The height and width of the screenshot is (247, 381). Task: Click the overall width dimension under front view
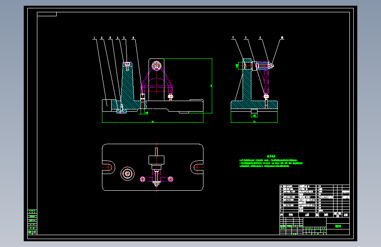152,122
